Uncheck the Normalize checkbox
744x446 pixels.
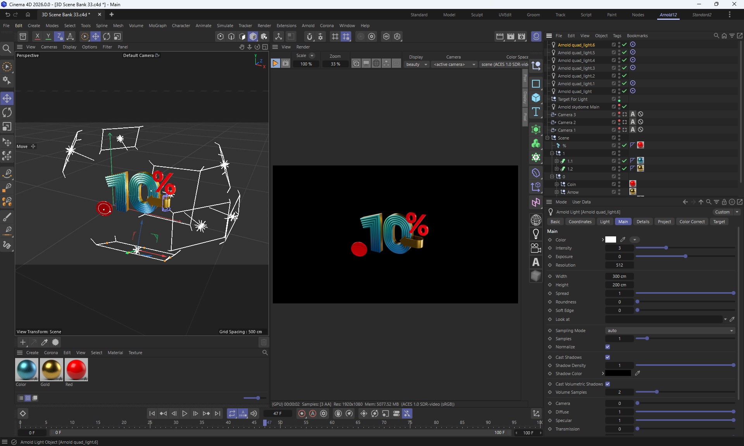pos(608,347)
